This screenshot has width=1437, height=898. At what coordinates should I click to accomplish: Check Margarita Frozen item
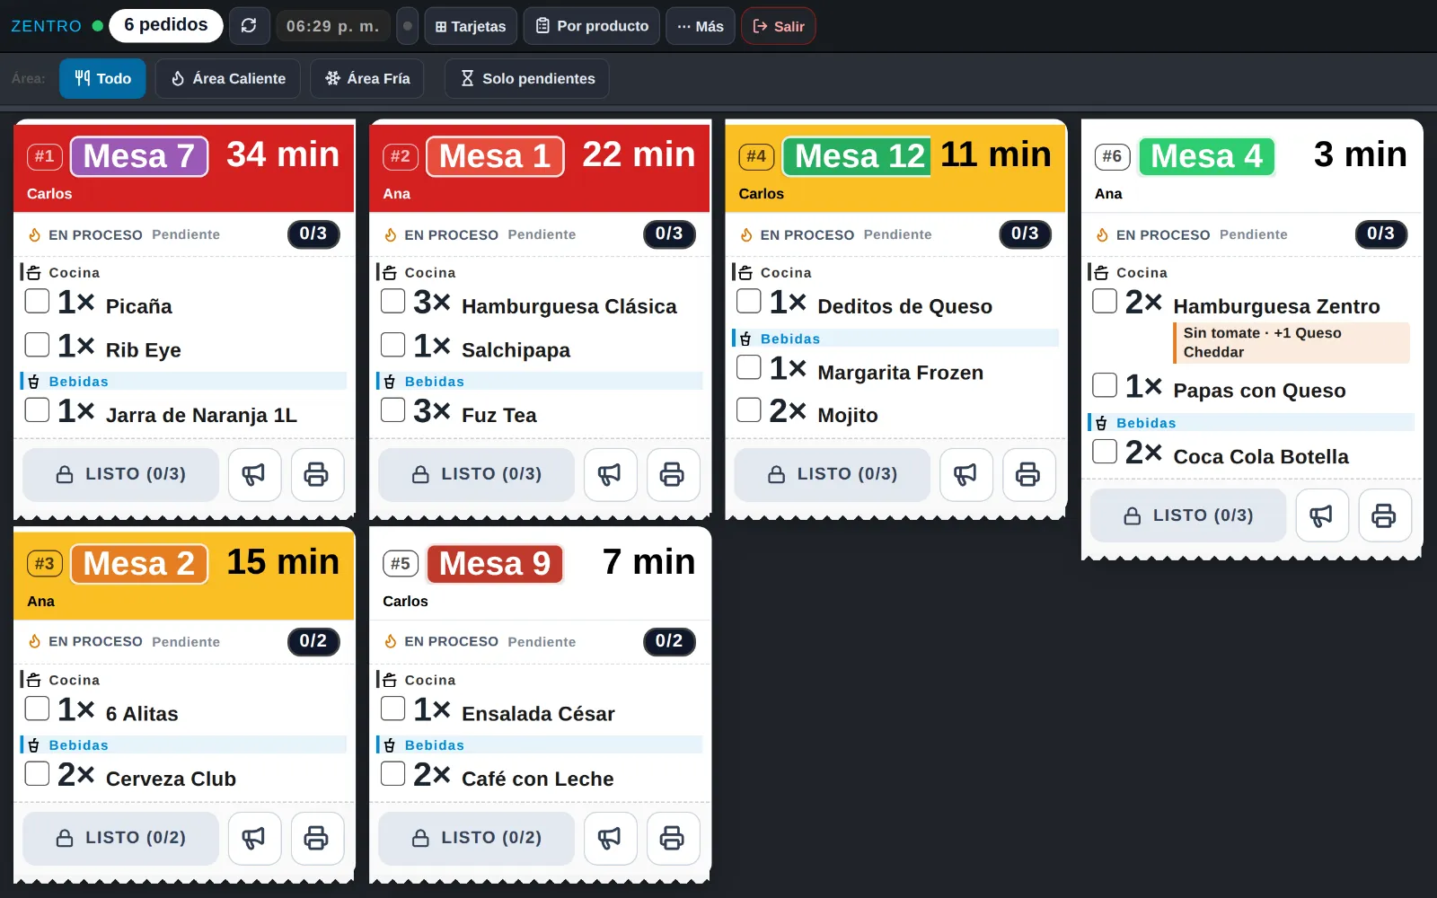(x=748, y=367)
